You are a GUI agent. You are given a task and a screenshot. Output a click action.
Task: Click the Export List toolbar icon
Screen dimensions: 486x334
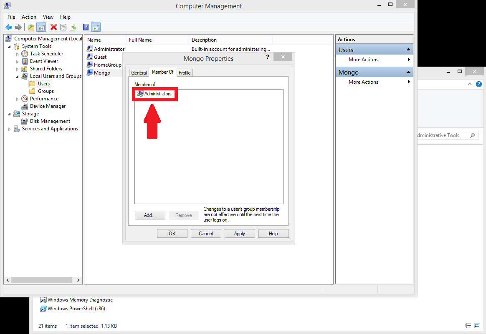tap(73, 27)
